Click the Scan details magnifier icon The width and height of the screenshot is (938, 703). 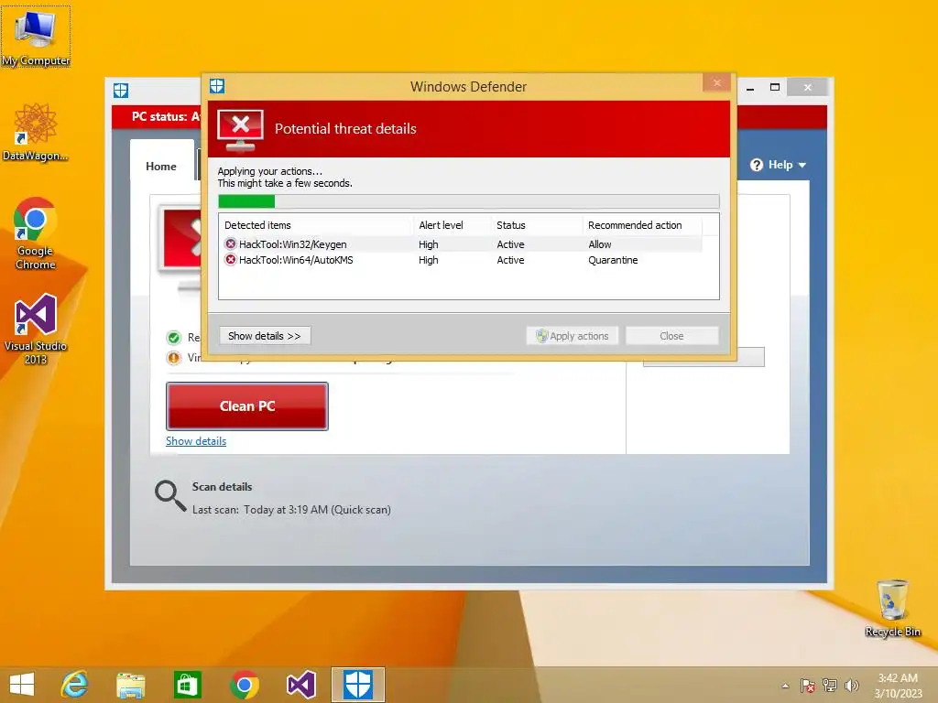click(x=170, y=496)
